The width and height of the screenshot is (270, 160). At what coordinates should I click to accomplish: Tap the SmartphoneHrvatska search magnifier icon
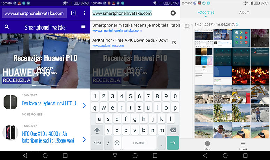pos(7,27)
